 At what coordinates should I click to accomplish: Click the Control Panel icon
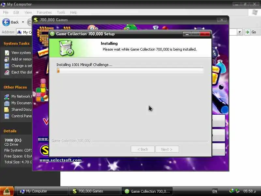coord(7,116)
